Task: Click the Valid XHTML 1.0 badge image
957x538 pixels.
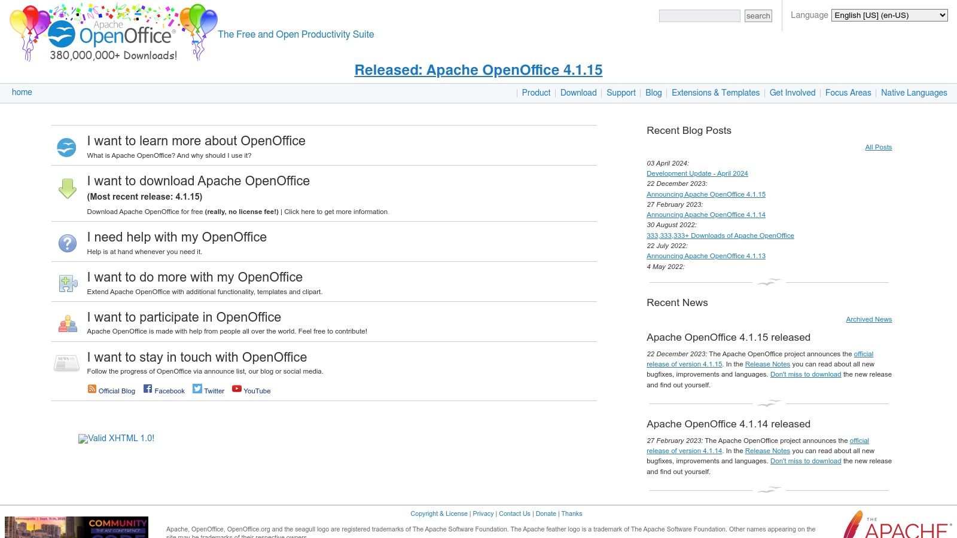Action: coord(117,438)
